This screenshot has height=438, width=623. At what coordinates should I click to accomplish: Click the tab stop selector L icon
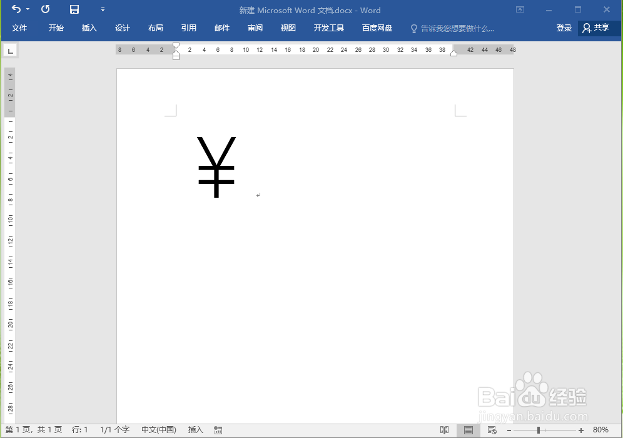[x=11, y=51]
